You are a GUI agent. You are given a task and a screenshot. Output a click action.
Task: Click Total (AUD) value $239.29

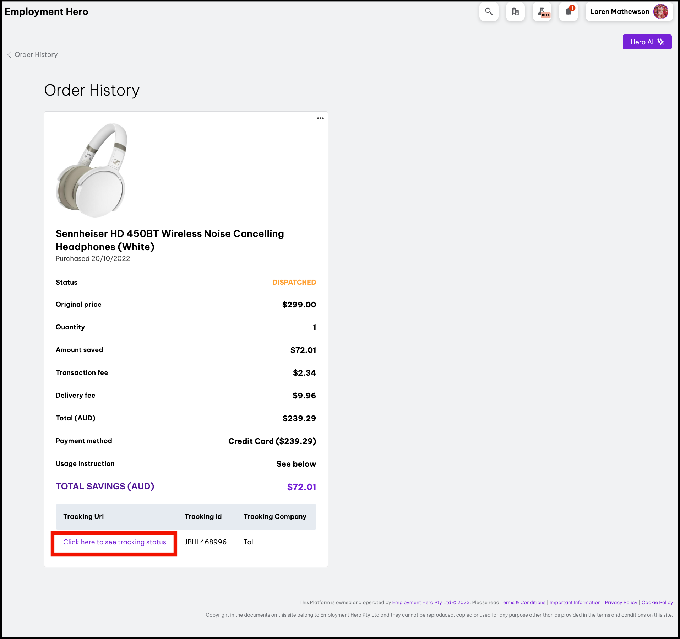(x=299, y=418)
